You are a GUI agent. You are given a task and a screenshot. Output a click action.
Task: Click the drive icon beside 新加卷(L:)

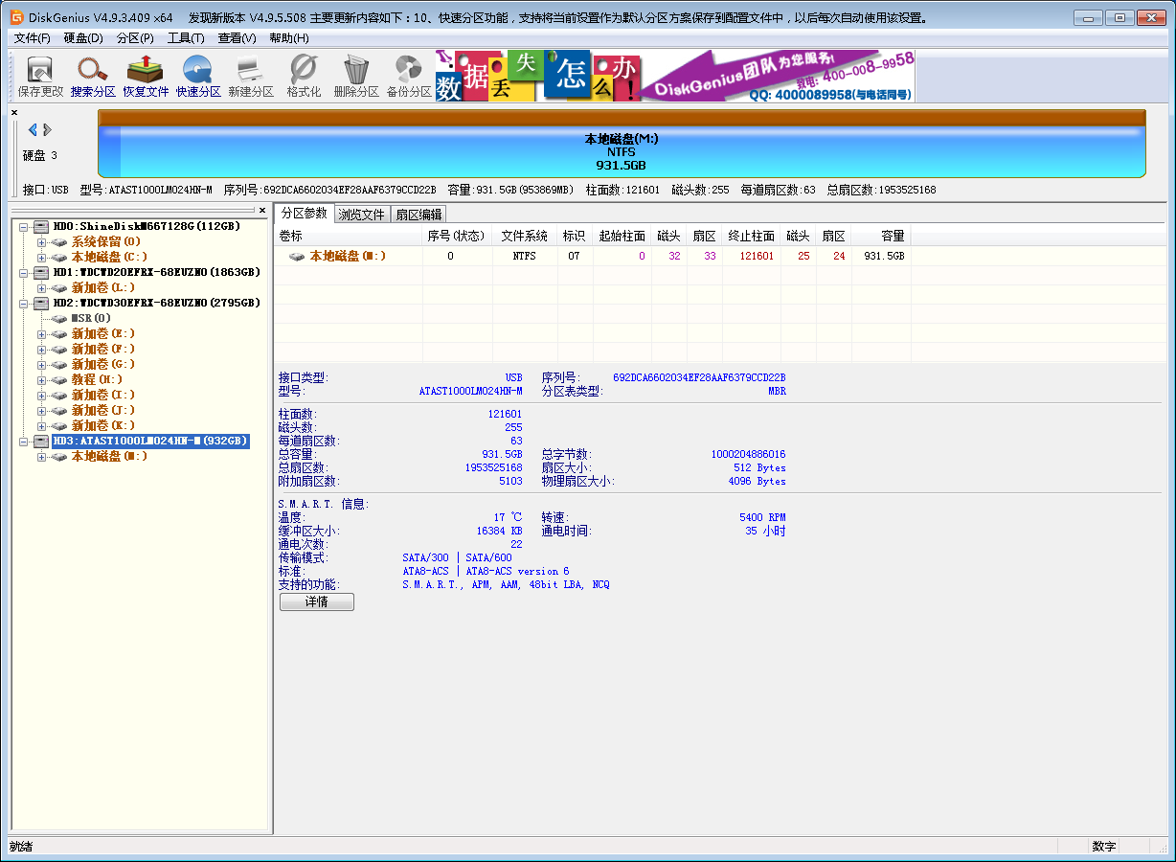pyautogui.click(x=59, y=287)
